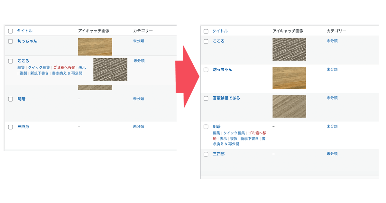Screen dimensions: 386x203
Task: Click クイック編集 under 明暗 in the right list
Action: pos(234,133)
